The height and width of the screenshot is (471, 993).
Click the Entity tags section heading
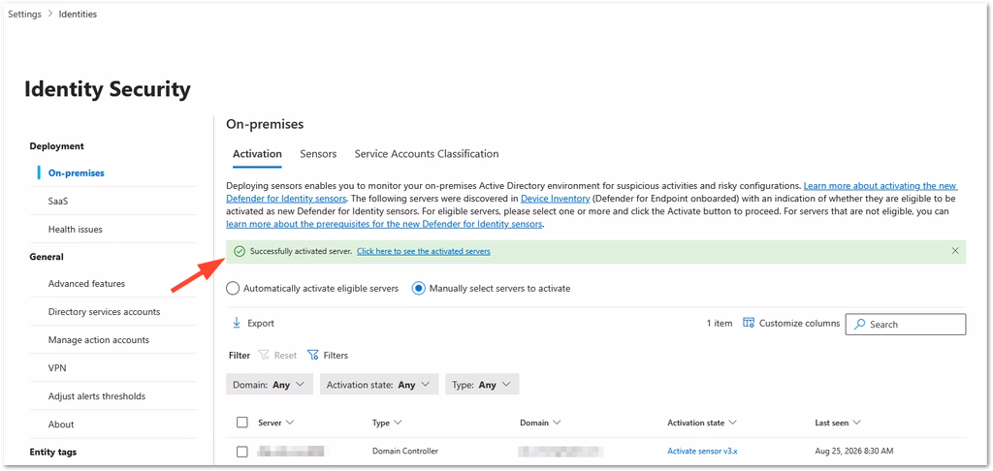53,452
